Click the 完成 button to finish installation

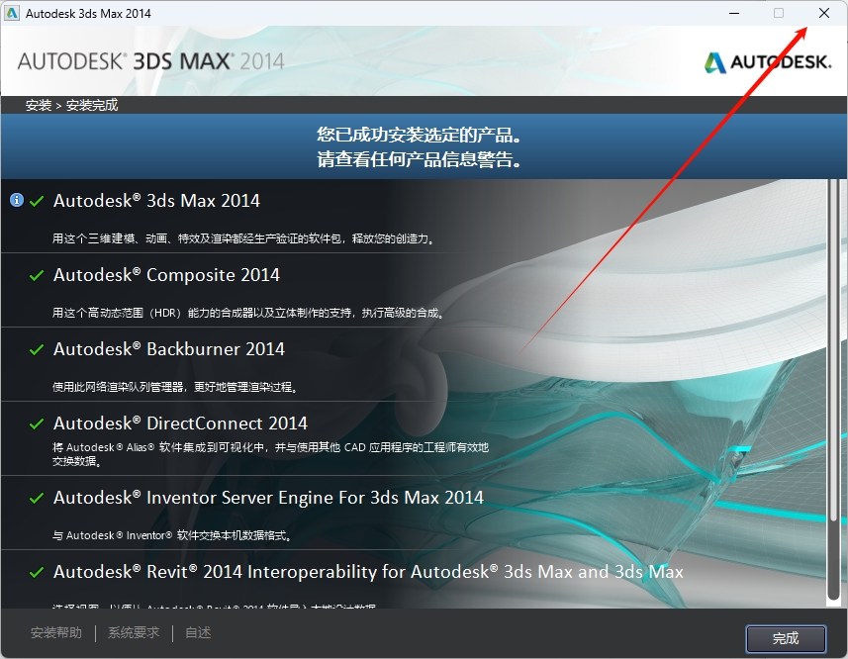point(786,639)
